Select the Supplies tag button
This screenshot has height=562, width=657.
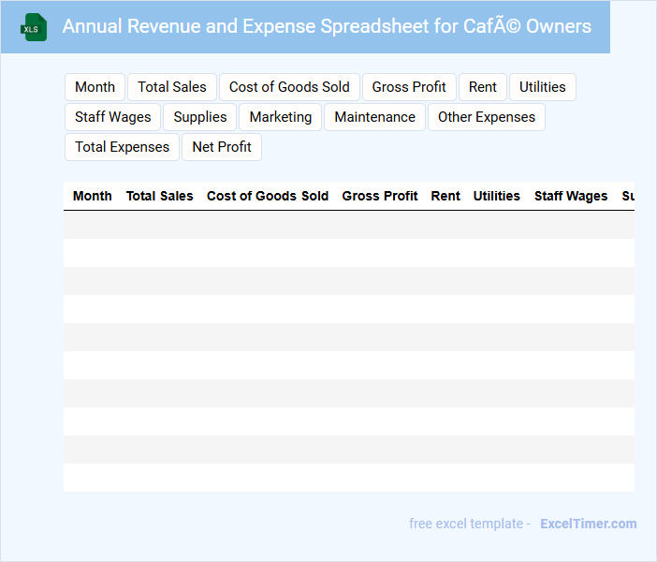click(x=200, y=117)
